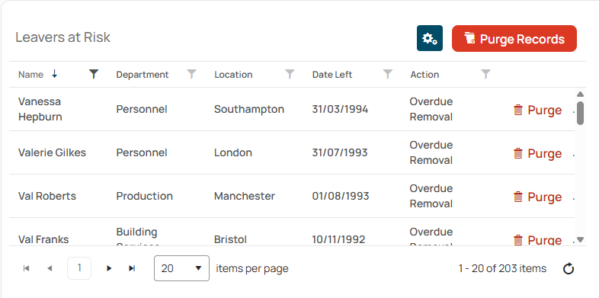Open the settings gears button
The width and height of the screenshot is (599, 298).
430,38
